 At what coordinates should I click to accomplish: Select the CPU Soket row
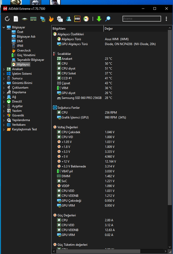[x=110, y=73]
